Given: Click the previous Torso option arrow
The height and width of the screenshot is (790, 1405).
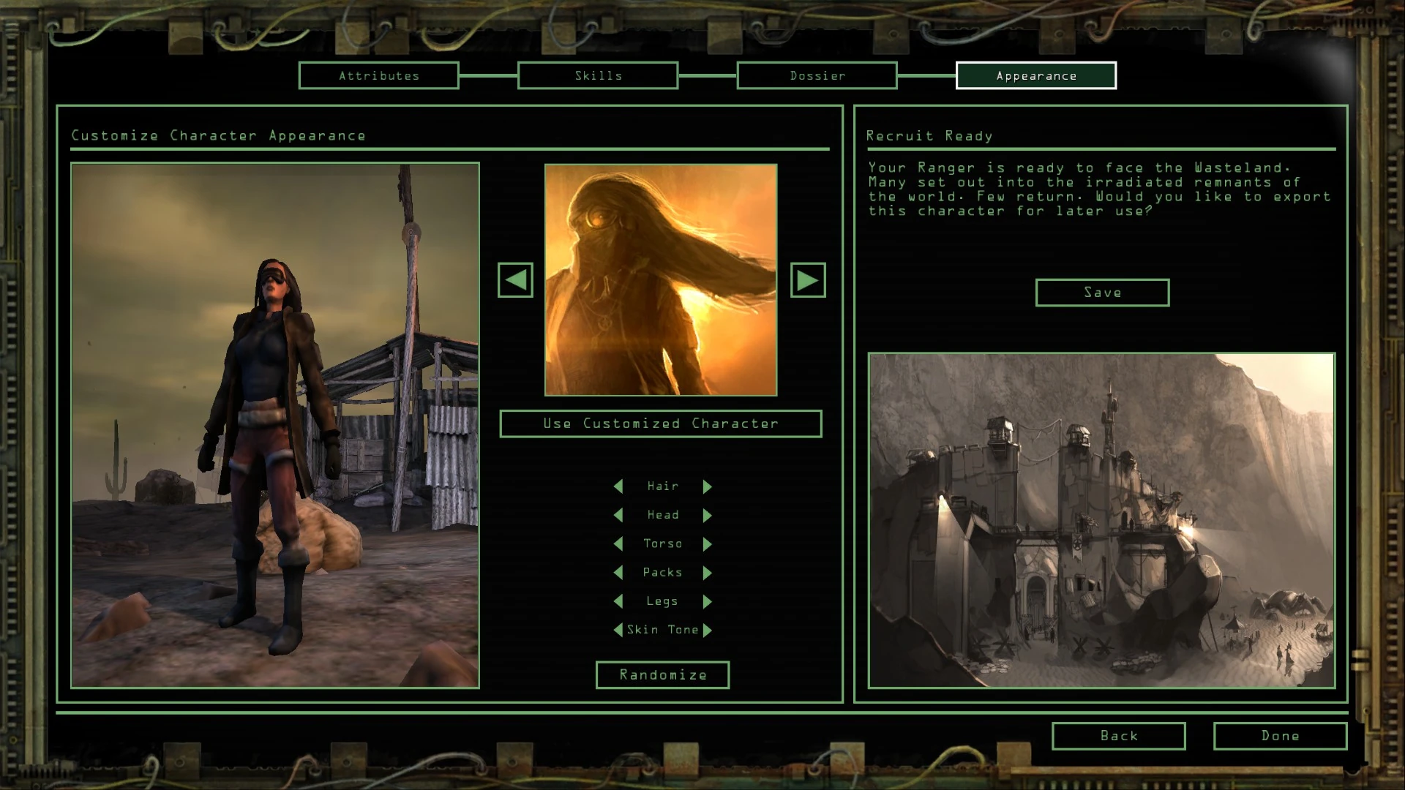Looking at the screenshot, I should 618,543.
